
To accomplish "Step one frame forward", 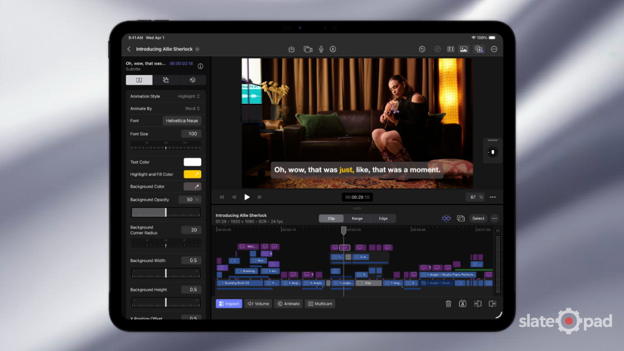I will 259,197.
